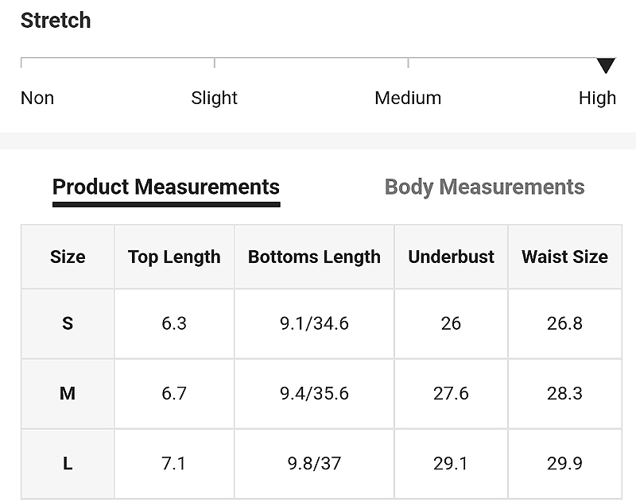Click the 29.9 waist size cell
The width and height of the screenshot is (636, 502).
tap(564, 464)
